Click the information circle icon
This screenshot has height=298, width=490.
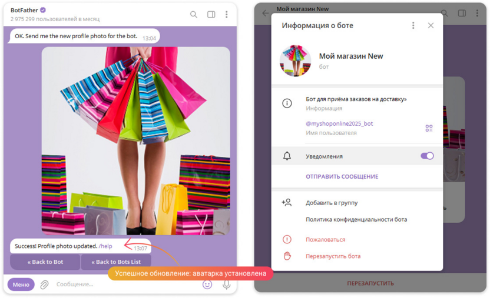tap(287, 103)
